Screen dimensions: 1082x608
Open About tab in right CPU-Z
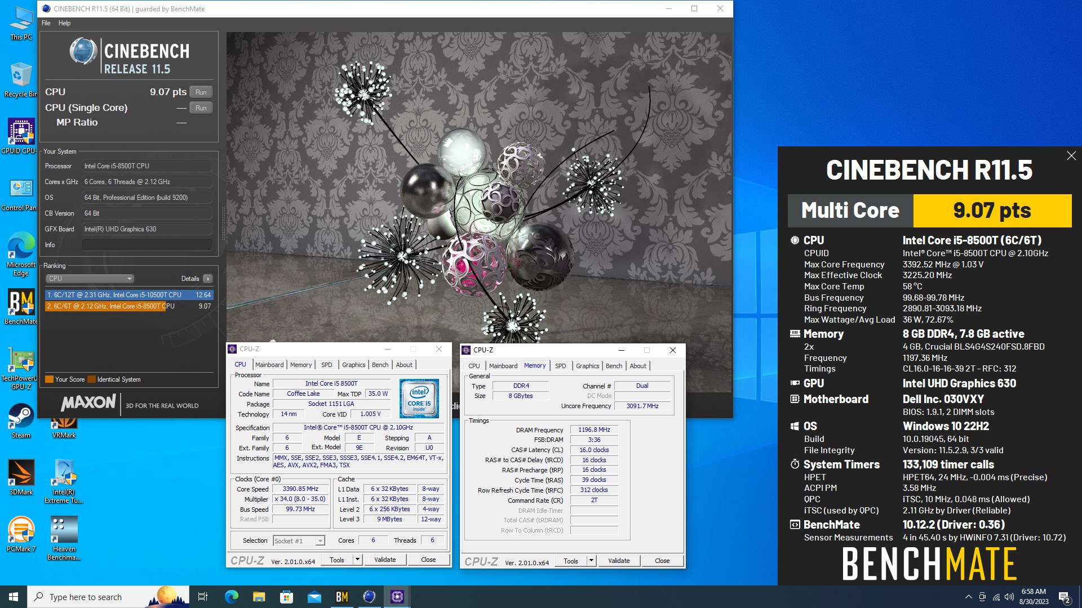tap(638, 366)
